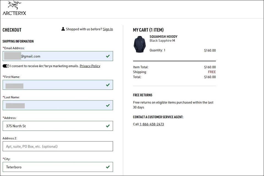Click the Item Total label

click(x=141, y=67)
